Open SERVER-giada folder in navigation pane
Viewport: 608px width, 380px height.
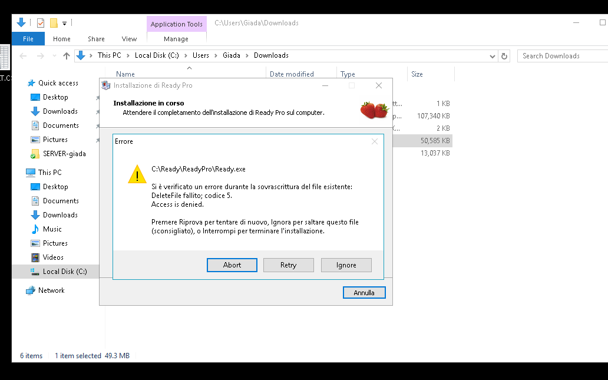(x=64, y=154)
